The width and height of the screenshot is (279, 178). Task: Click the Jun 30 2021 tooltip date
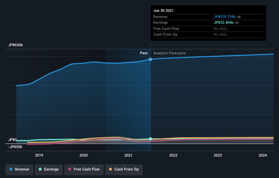pos(163,11)
